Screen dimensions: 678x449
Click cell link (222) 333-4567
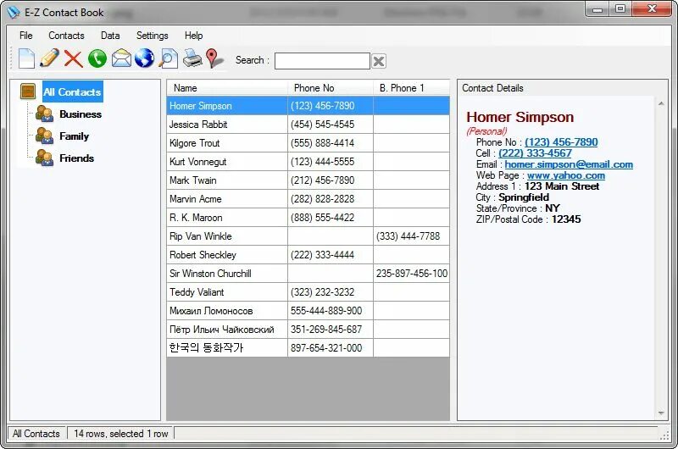pos(535,153)
